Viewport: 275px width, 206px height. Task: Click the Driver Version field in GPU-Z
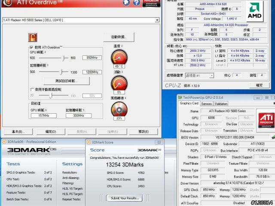238,183
